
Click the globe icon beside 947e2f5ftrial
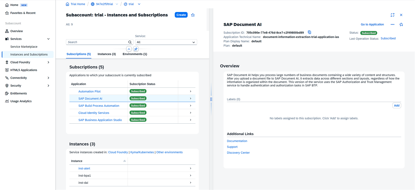93,4
